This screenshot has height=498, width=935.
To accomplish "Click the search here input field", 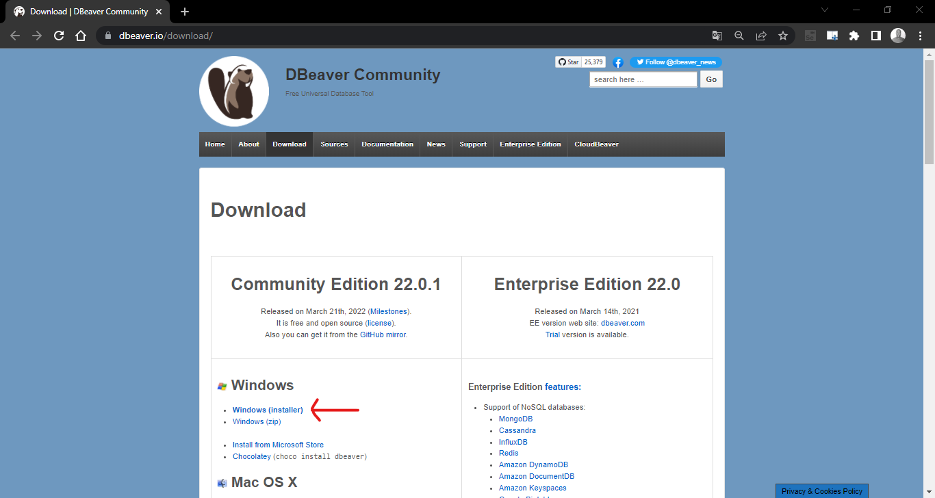I will point(643,79).
